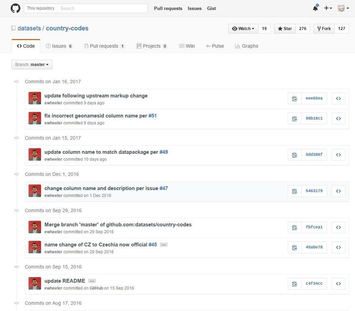Screen dimensions: 355x311
Task: Copy the full SHA for 5dd386f
Action: pyautogui.click(x=294, y=155)
